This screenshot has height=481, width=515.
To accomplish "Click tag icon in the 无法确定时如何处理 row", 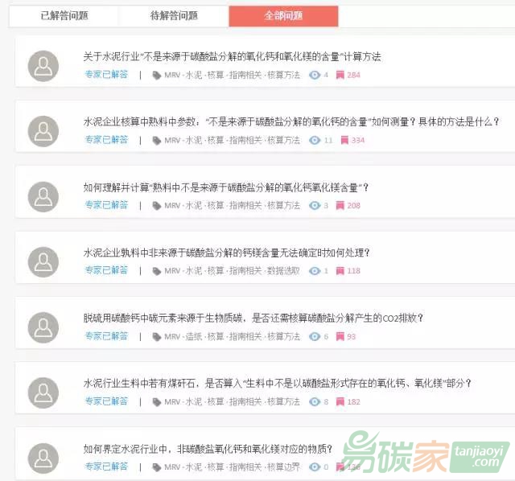I will point(157,271).
